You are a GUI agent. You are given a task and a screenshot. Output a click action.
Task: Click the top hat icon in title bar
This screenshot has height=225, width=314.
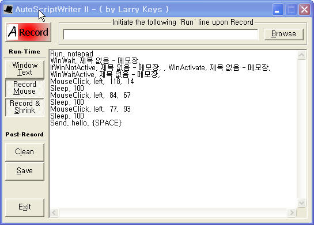8,9
